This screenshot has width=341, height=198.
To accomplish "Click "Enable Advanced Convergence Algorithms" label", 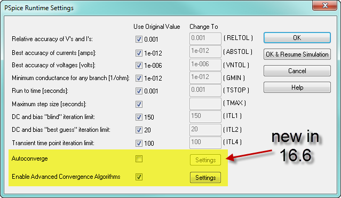I will [66, 177].
